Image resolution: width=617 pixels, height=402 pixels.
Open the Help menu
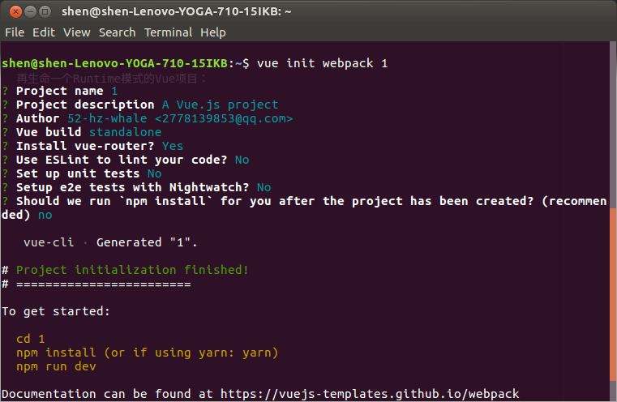click(213, 32)
